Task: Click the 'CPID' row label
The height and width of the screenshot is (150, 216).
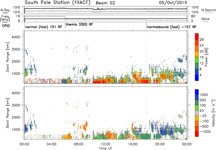Action: pos(6,26)
